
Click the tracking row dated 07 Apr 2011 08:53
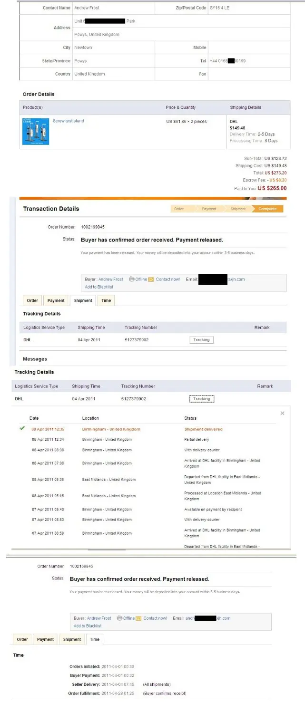click(148, 520)
